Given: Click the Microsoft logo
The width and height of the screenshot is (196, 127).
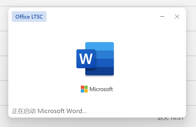Looking at the screenshot, I should coord(97,89).
